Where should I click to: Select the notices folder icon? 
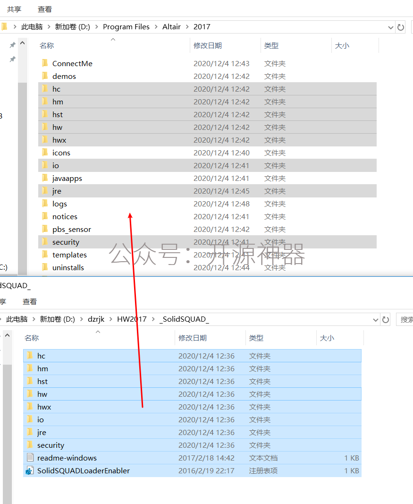[45, 216]
